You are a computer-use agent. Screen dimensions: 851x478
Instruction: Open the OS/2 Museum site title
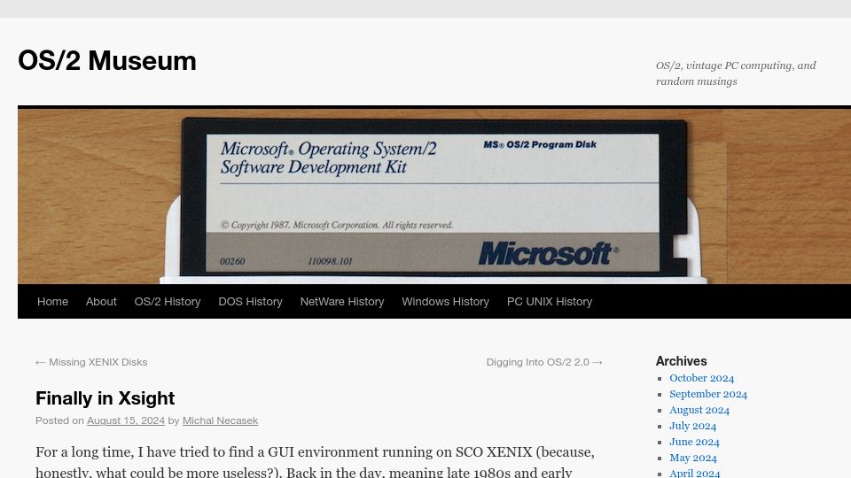[107, 60]
